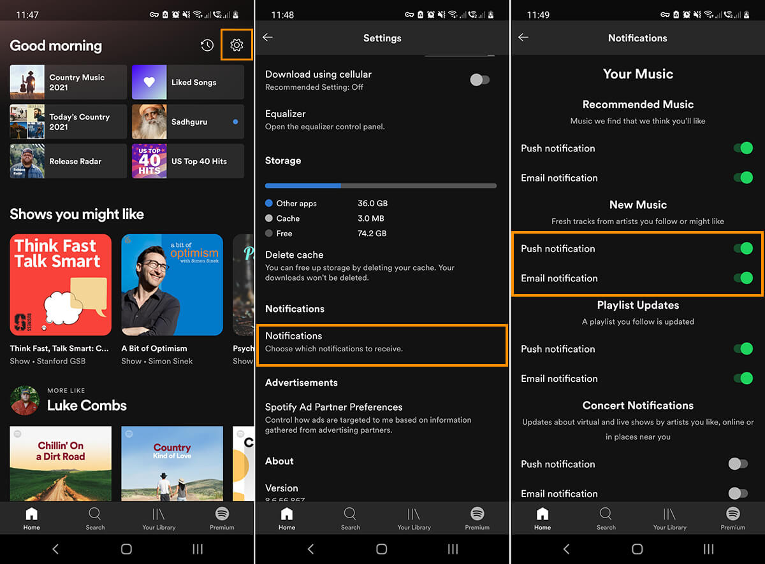Tap Home icon on the Settings screen
The image size is (765, 564).
point(287,514)
